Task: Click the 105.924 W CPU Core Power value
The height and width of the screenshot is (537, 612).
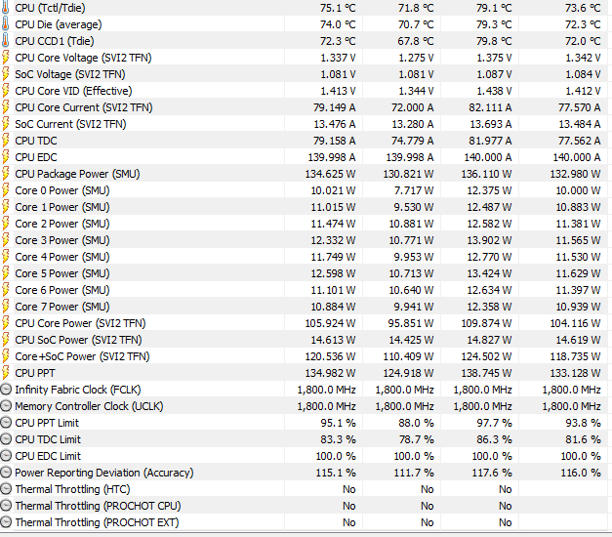Action: (330, 323)
